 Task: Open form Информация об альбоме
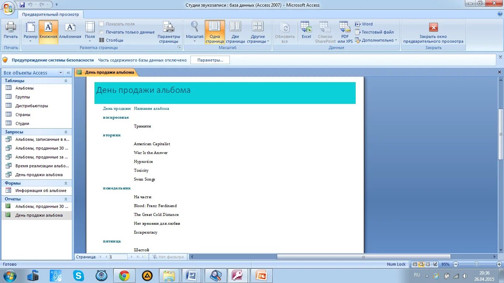[37, 191]
